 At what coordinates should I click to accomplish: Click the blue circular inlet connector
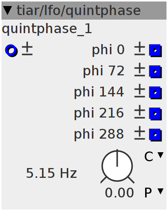[11, 50]
